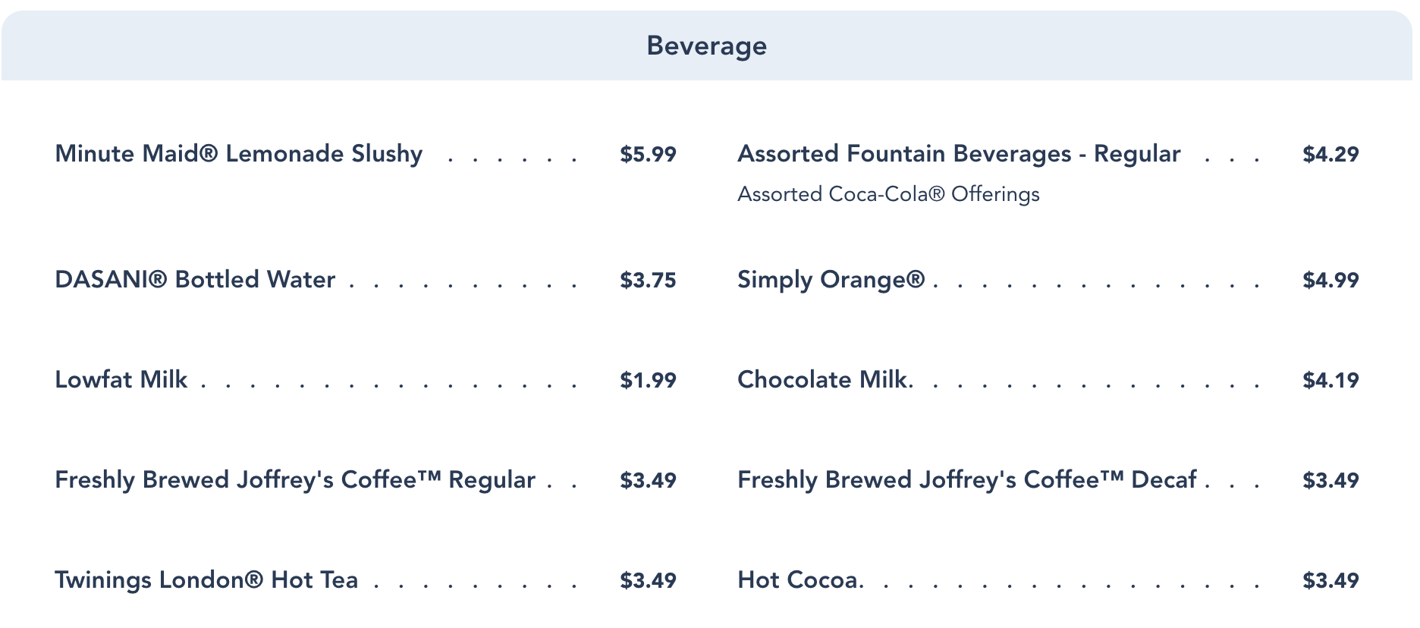Click the Beverage section header

click(x=706, y=46)
